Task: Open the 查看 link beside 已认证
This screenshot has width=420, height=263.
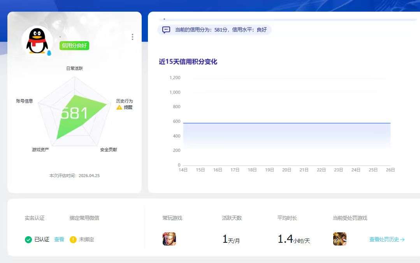Action: click(x=59, y=239)
